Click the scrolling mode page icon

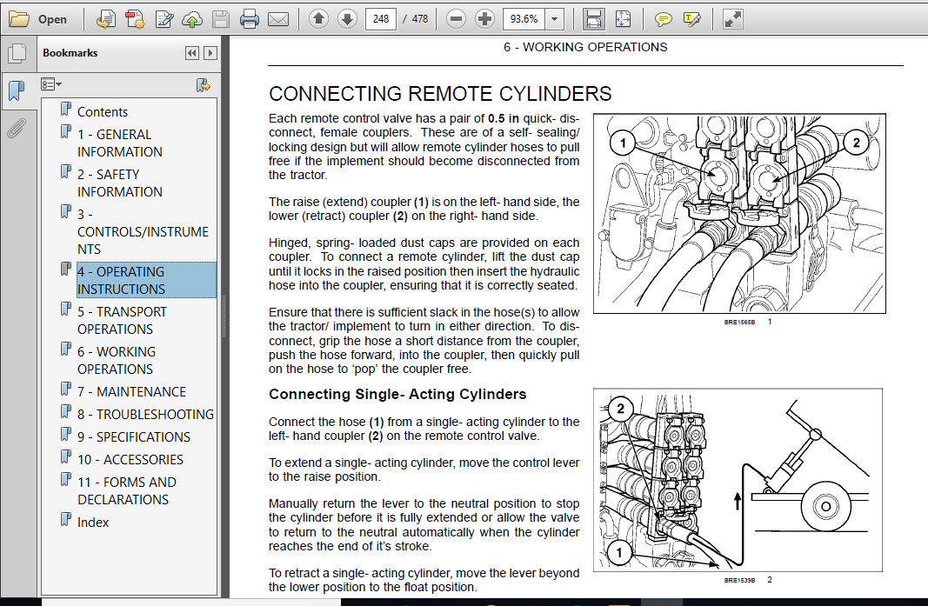(x=593, y=19)
